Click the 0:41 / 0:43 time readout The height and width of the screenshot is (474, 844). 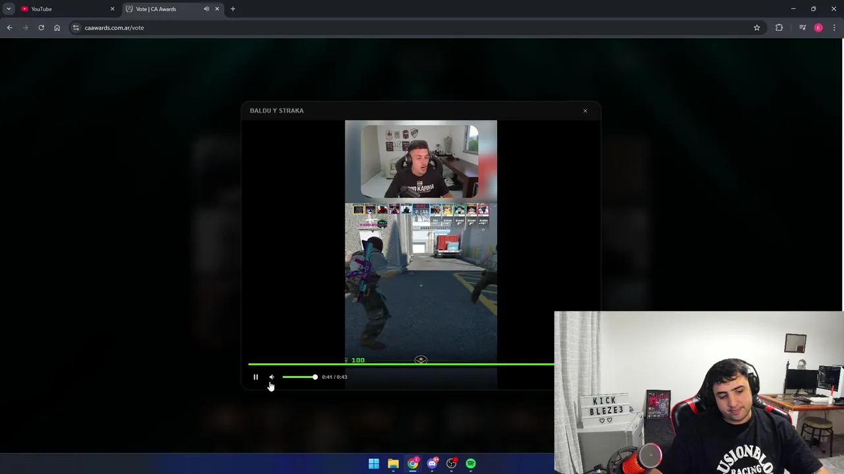pos(334,377)
